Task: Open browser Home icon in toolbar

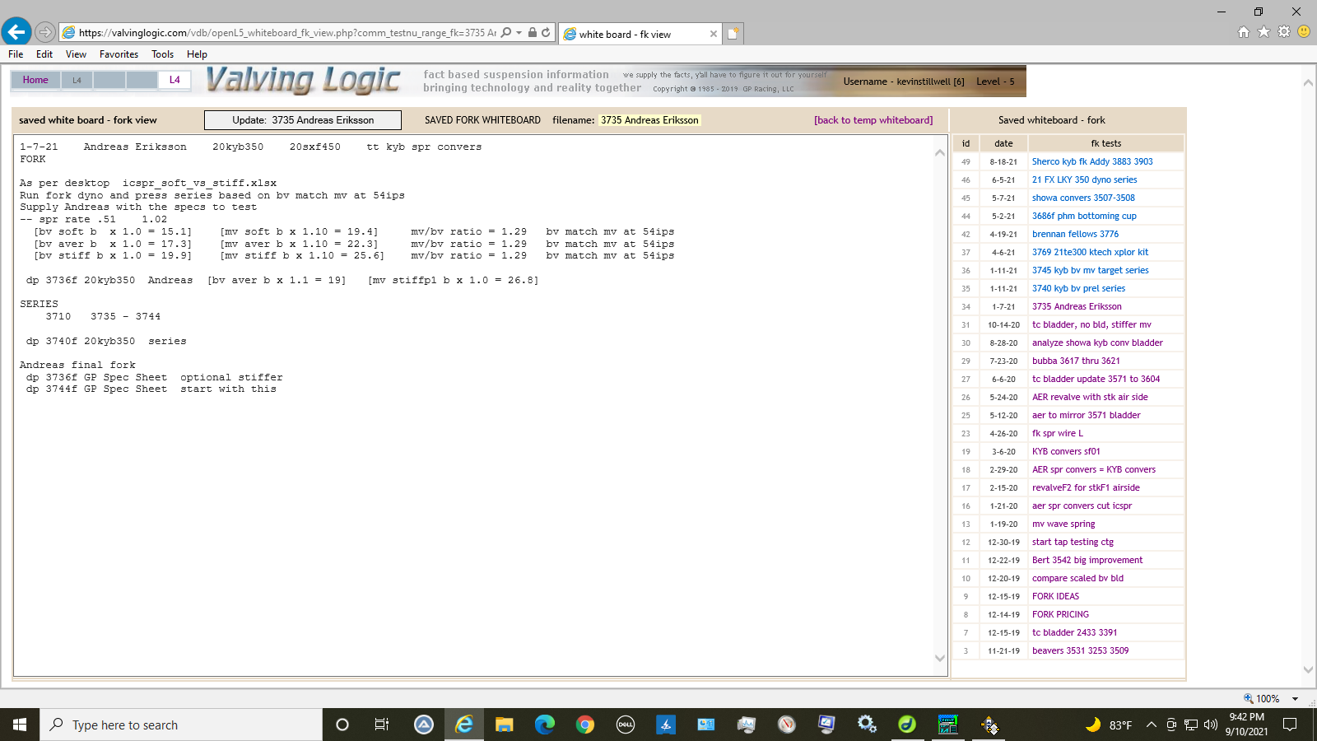Action: point(1244,32)
